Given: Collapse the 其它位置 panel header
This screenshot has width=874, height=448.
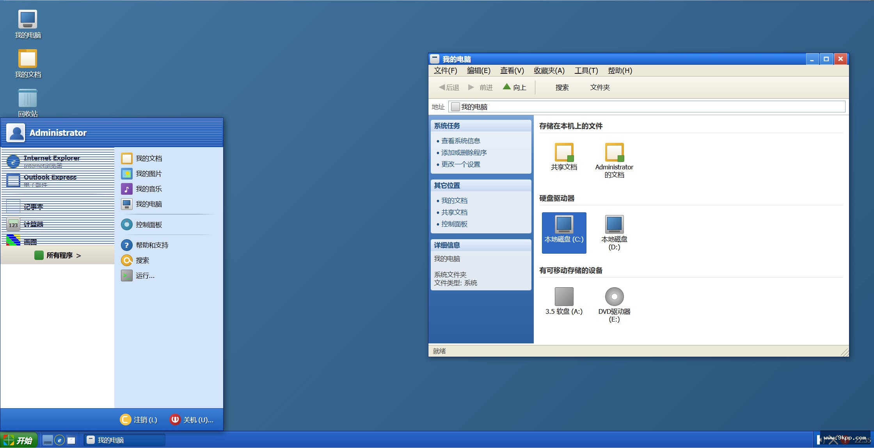Looking at the screenshot, I should (481, 185).
